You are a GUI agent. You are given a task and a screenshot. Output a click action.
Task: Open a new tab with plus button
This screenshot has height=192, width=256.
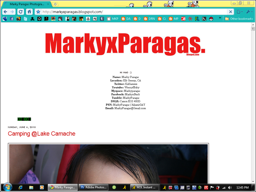[x=55, y=4]
